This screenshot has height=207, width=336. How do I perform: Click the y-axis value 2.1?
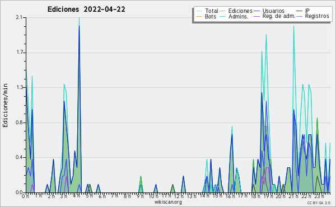coord(19,17)
